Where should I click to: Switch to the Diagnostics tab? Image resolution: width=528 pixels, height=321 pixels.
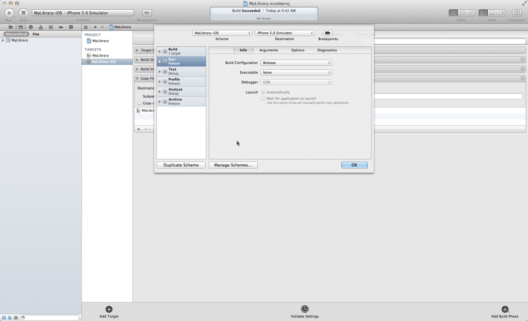[x=327, y=50]
